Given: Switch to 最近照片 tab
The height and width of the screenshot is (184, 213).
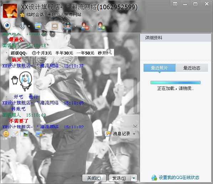Looking at the screenshot, I should pos(160,68).
